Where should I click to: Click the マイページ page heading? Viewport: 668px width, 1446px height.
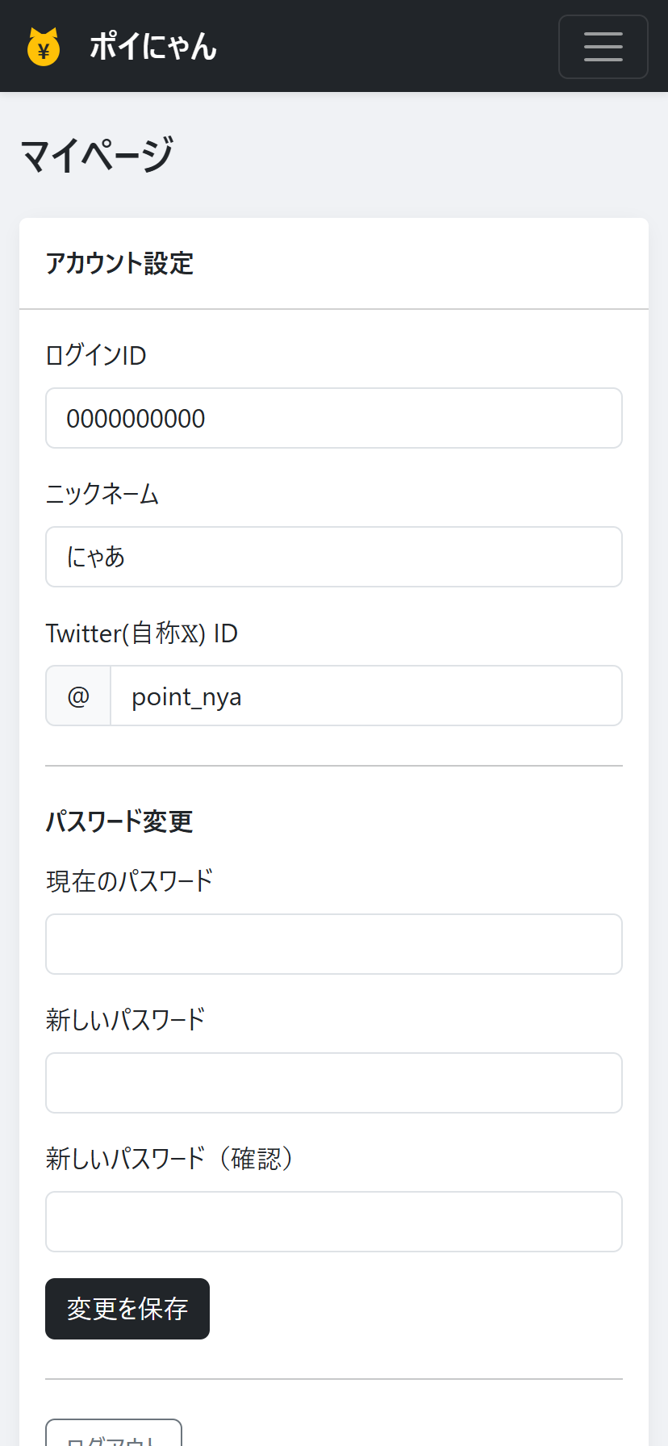96,152
